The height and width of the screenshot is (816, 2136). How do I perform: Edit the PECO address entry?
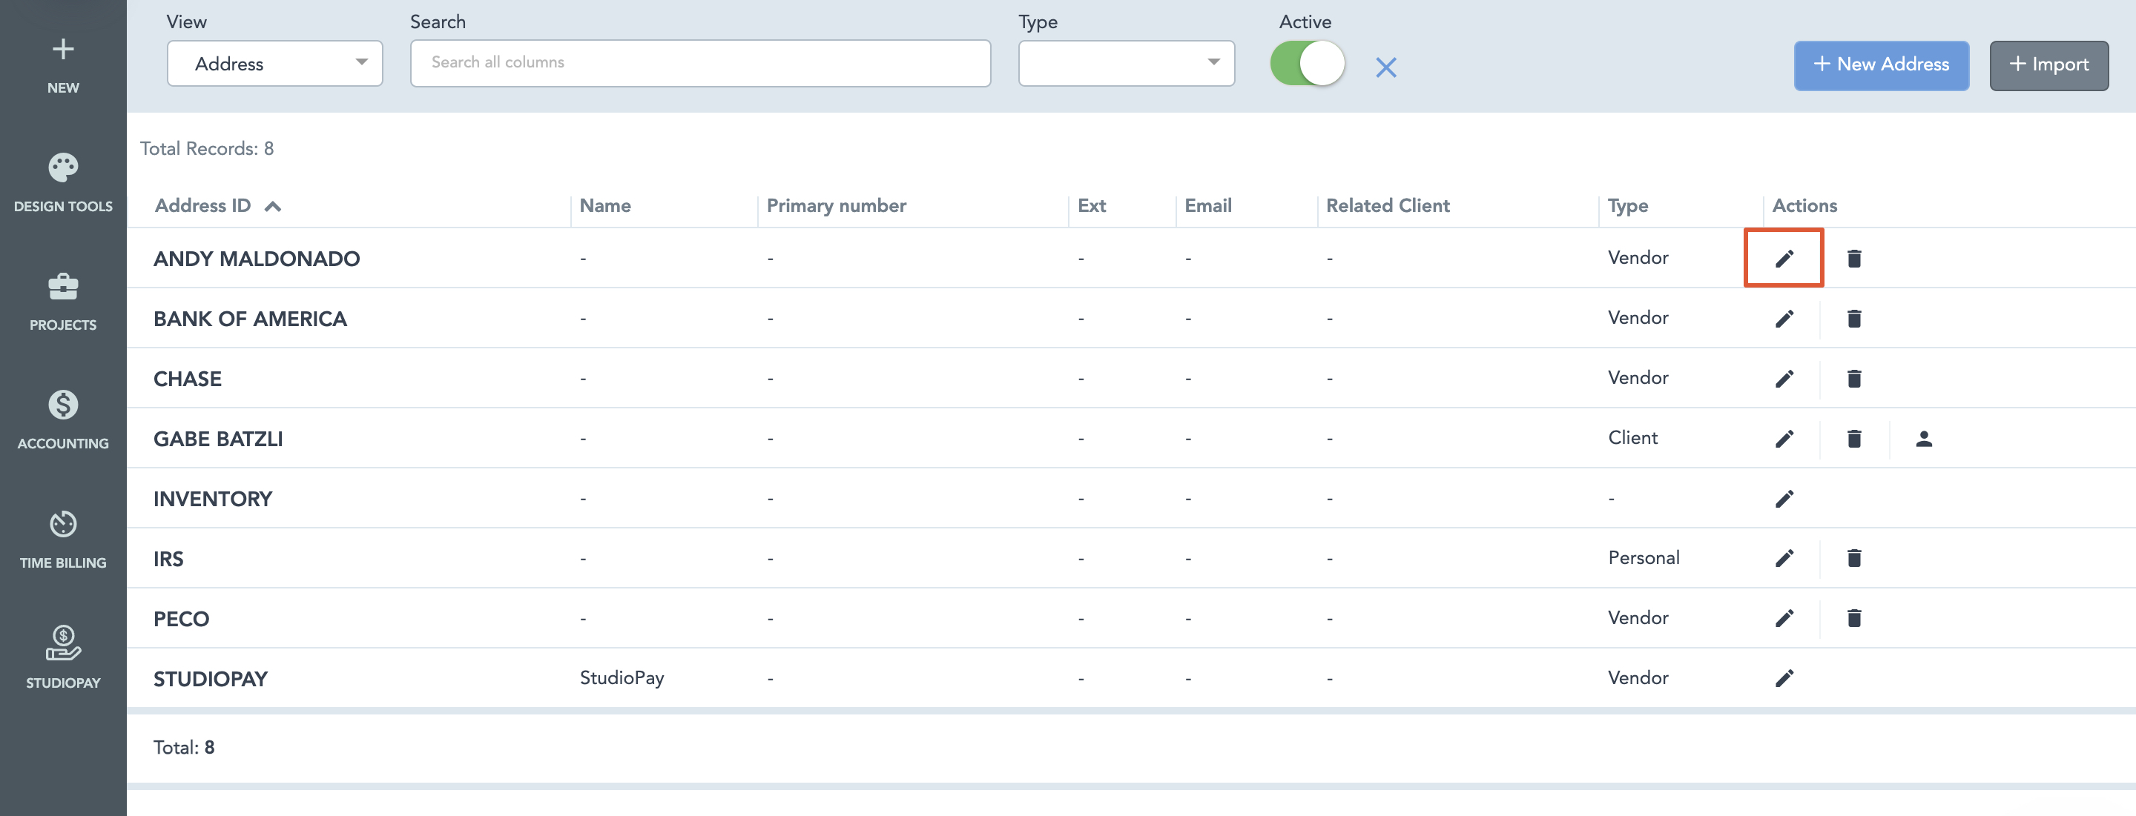click(x=1784, y=618)
